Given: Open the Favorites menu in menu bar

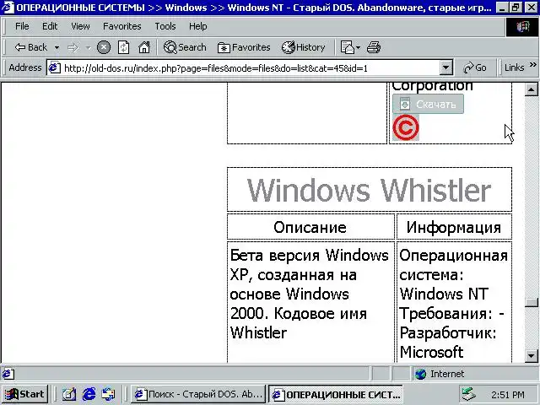Looking at the screenshot, I should tap(122, 26).
